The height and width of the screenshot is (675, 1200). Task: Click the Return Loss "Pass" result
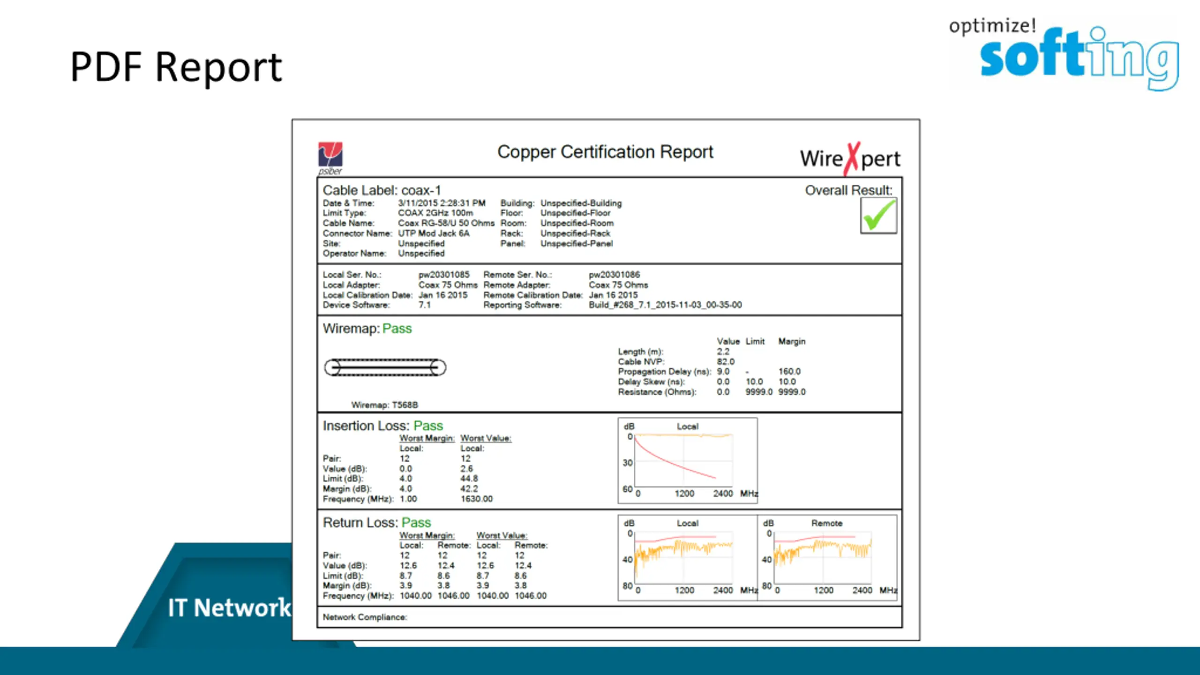tap(416, 523)
